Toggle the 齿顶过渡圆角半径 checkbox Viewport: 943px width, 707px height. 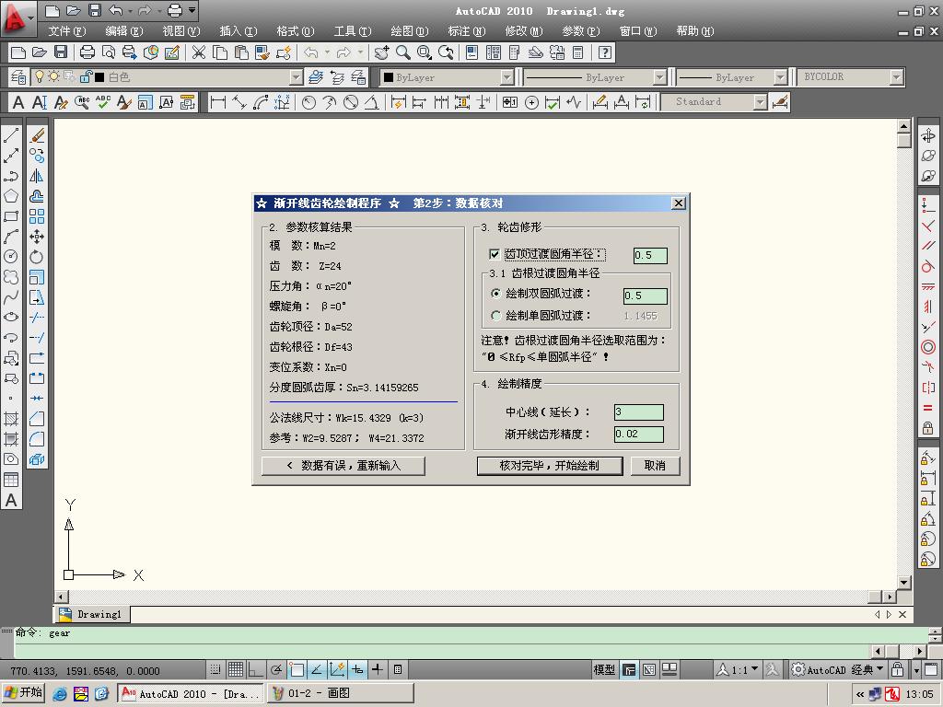(x=495, y=254)
